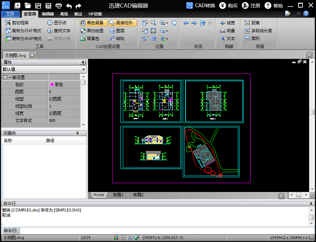
Task: Switch to the 编辑器 ribbon tab
Action: (x=48, y=14)
